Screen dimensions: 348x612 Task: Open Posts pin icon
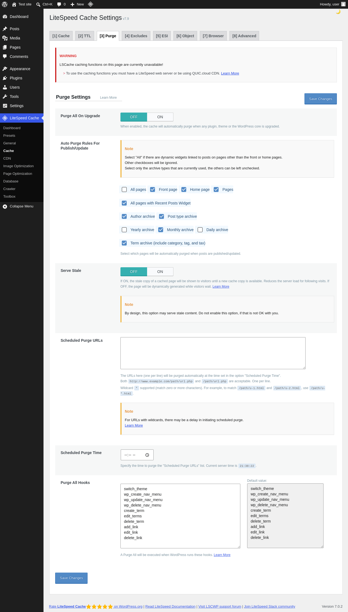tap(5, 29)
